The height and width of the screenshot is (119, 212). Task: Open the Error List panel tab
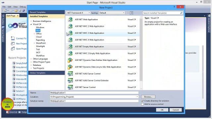click(x=12, y=112)
